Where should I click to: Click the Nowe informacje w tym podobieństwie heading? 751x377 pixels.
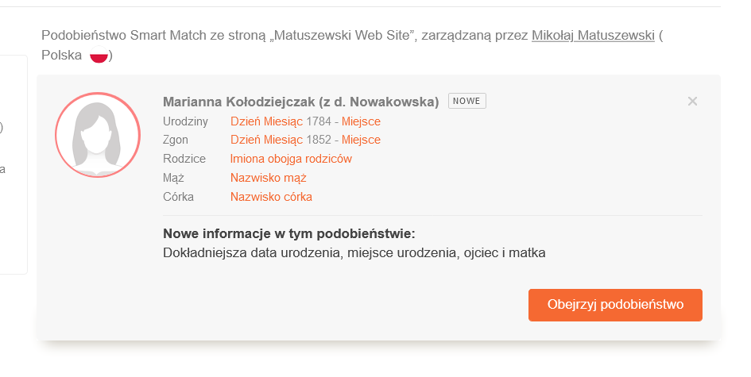[288, 234]
